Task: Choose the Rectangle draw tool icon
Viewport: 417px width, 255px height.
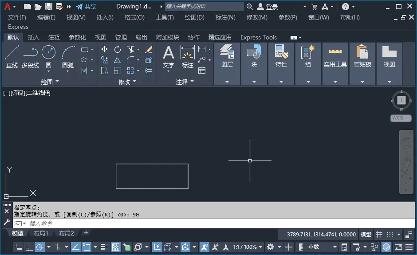Action: (x=84, y=50)
